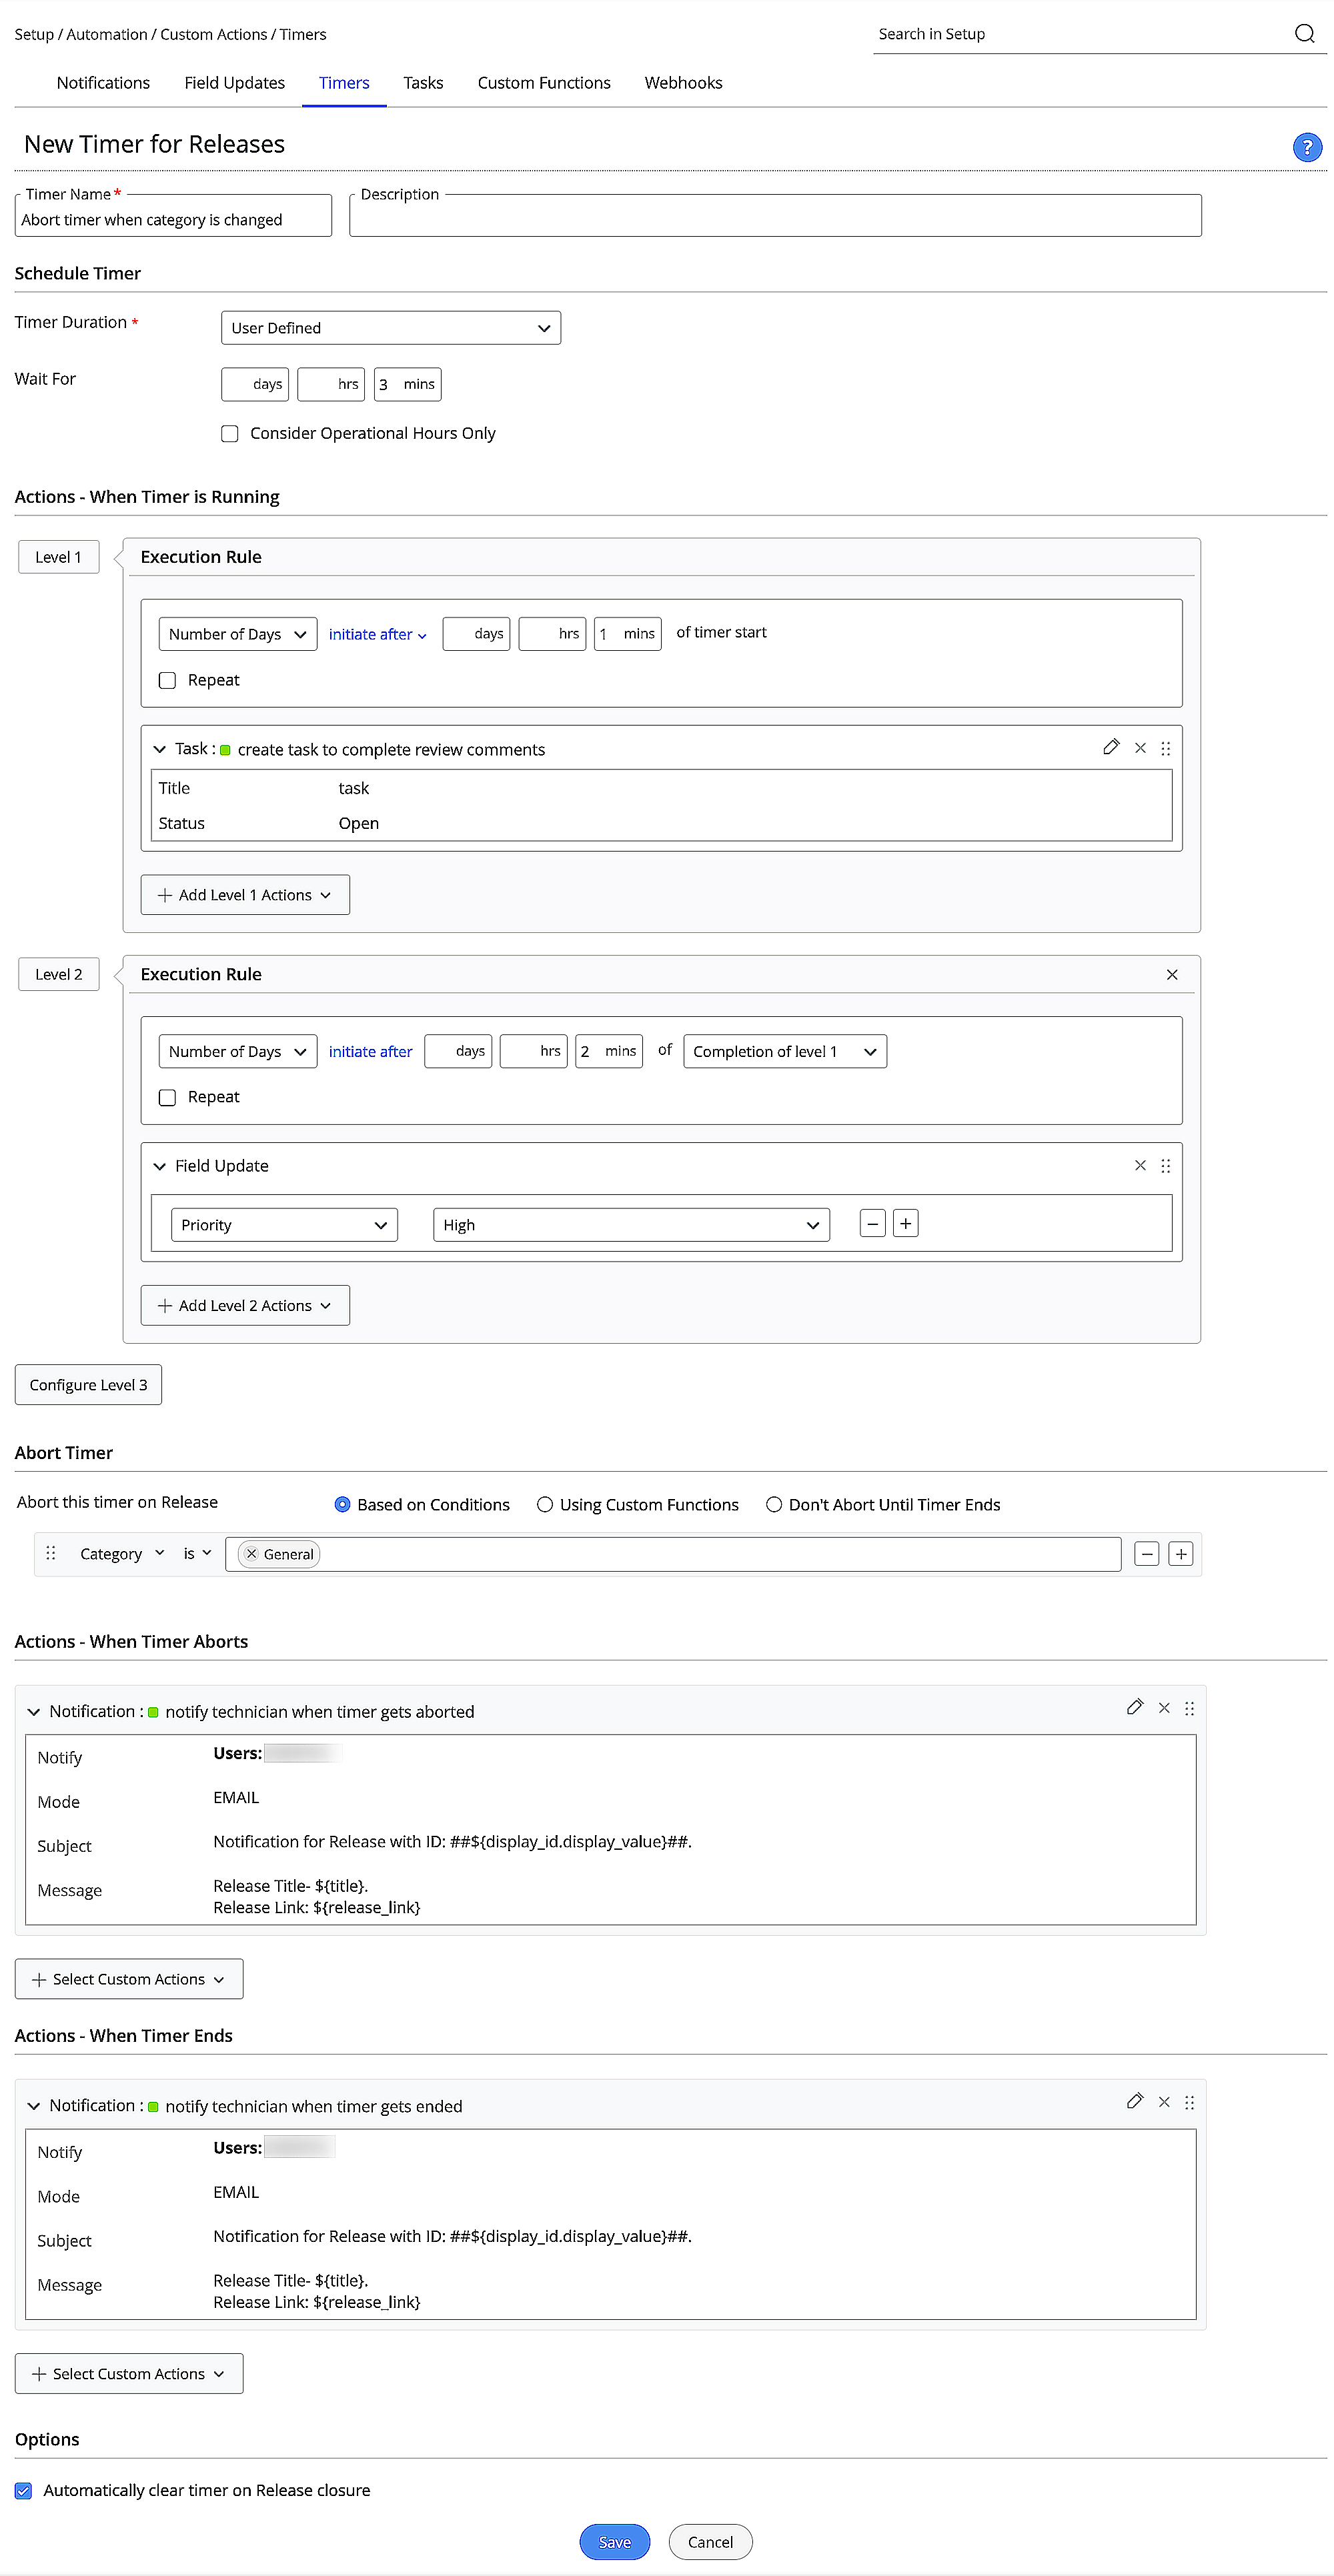The height and width of the screenshot is (2576, 1334).
Task: Delete the Field Update action
Action: tap(1140, 1165)
